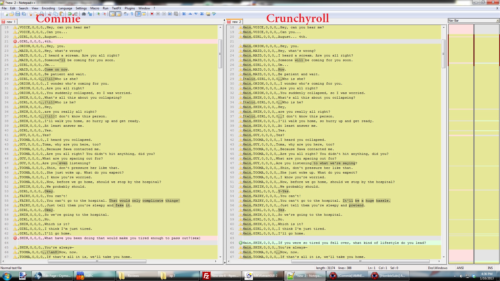Open the Replace dialog icon
This screenshot has height=281, width=500.
[90, 14]
